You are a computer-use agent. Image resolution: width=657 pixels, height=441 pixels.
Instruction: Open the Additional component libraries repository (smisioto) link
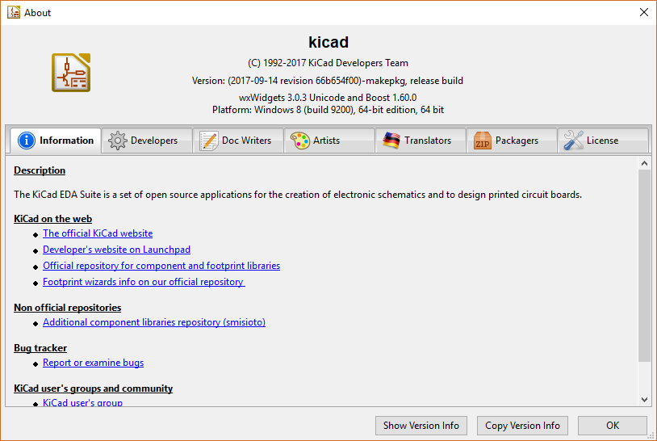click(x=154, y=322)
